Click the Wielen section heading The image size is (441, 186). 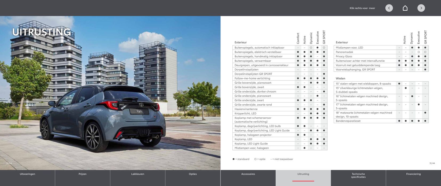340,78
